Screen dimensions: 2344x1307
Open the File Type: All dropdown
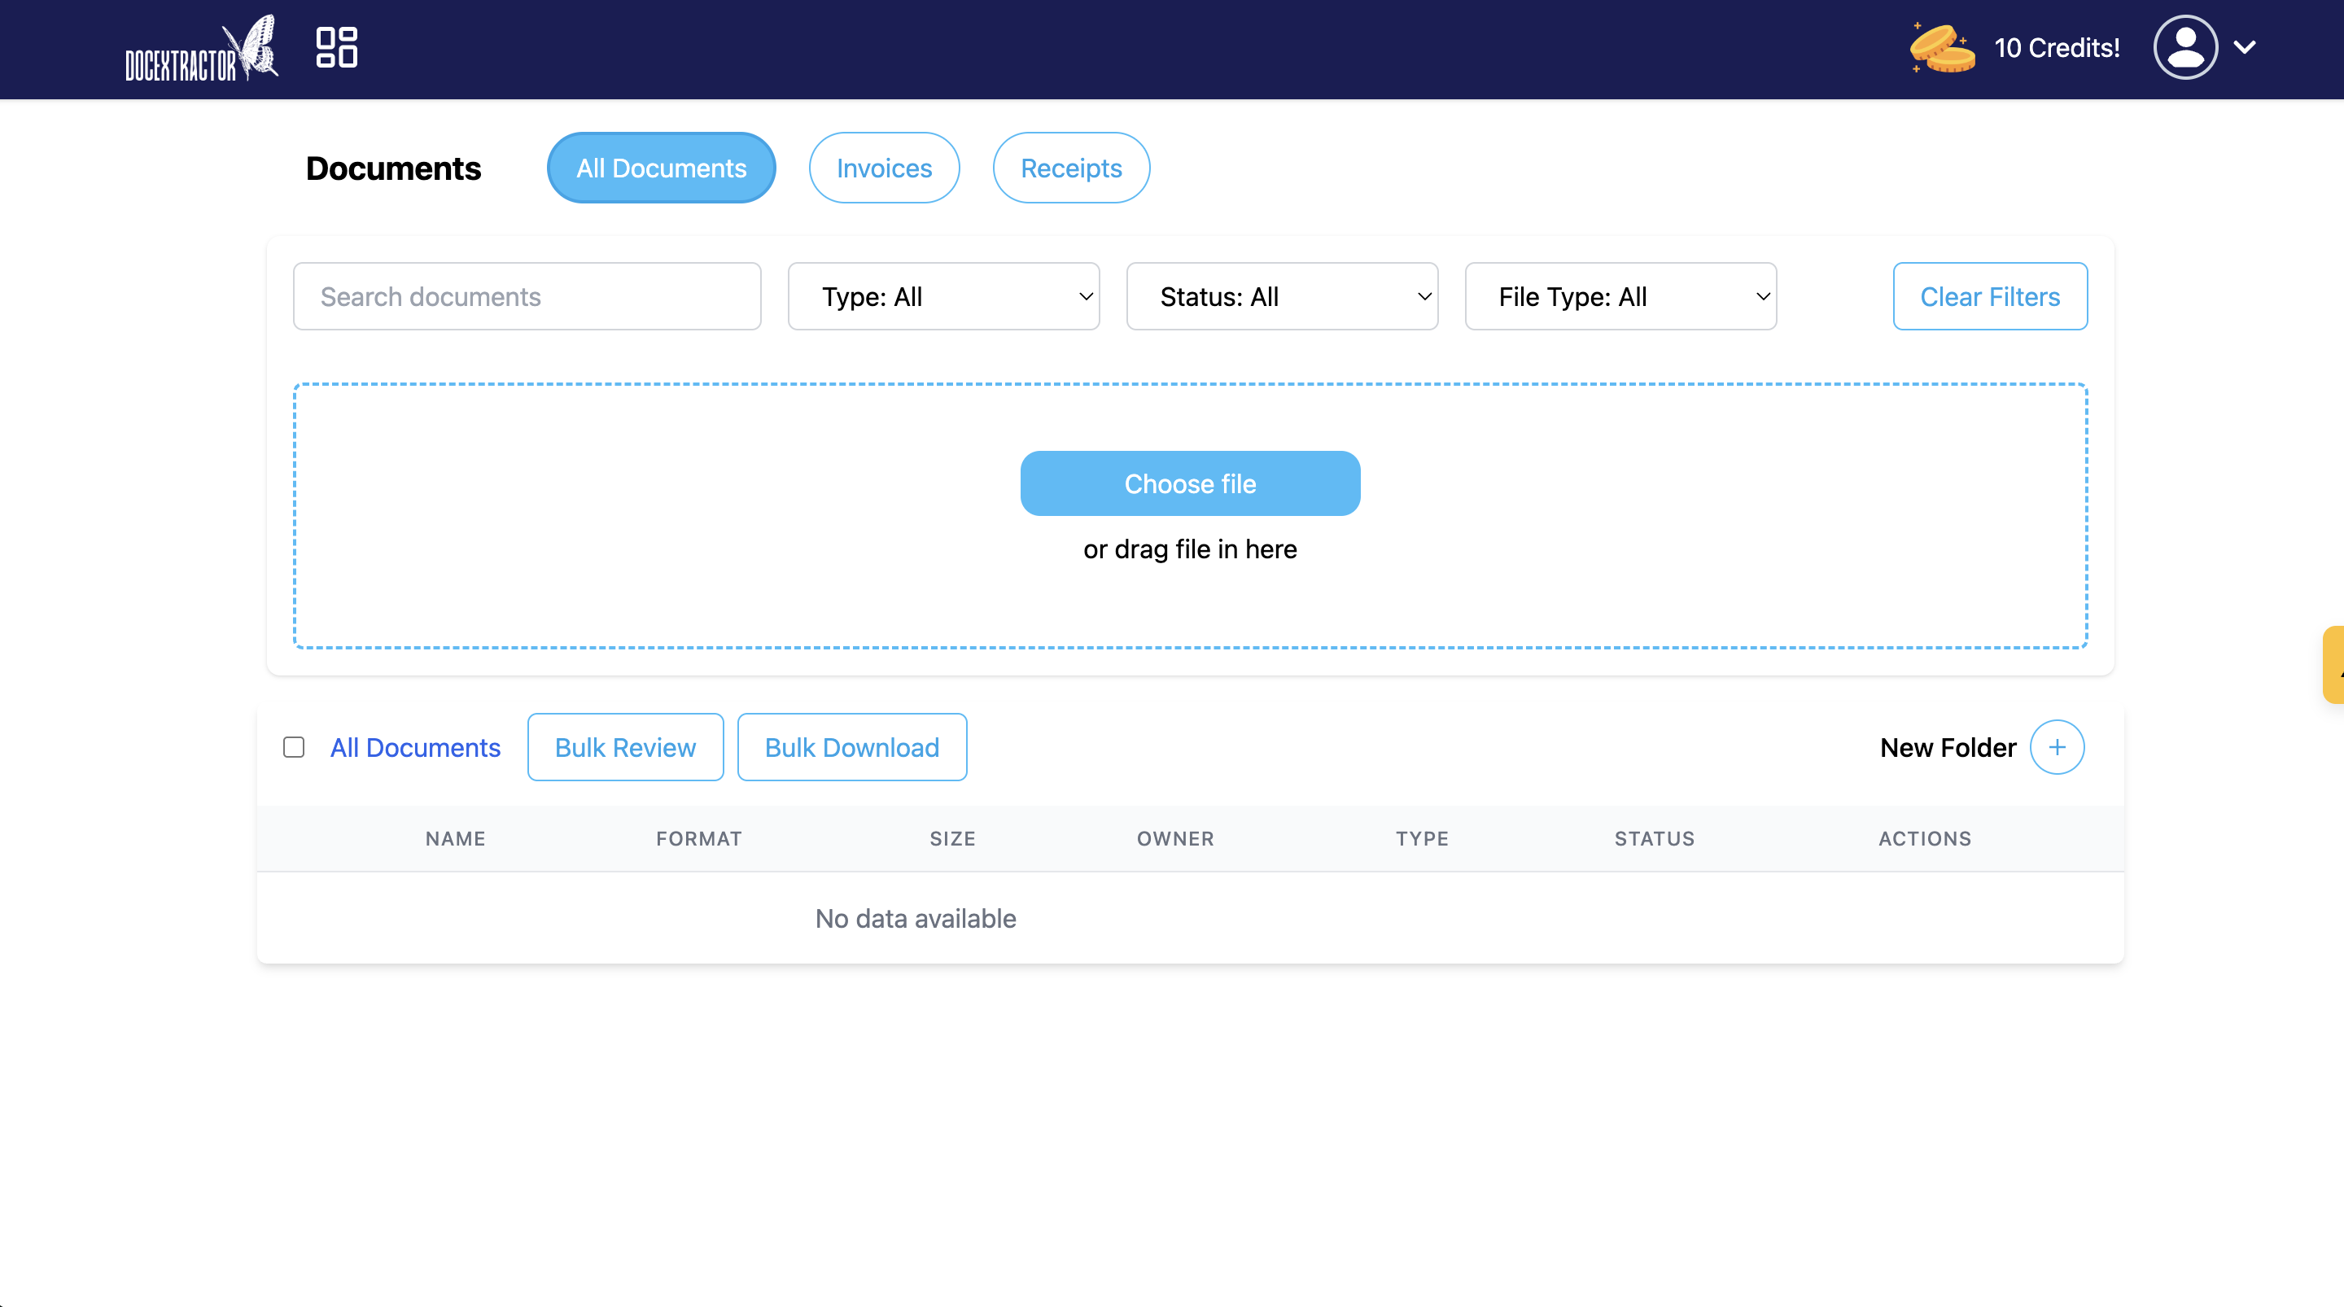pos(1620,297)
